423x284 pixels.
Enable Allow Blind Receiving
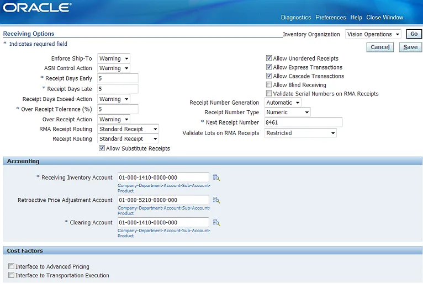point(269,85)
